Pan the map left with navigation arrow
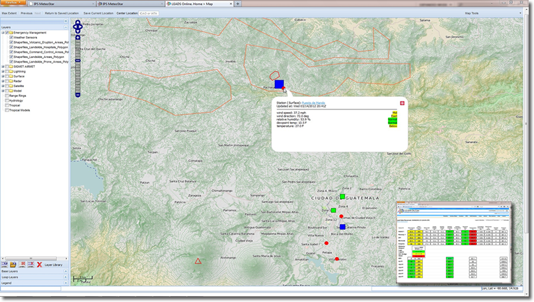 tap(75, 27)
